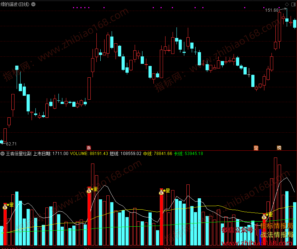Expand the 王者倍量柱副 indicator menu arrow
297x249 pixels.
[2, 154]
